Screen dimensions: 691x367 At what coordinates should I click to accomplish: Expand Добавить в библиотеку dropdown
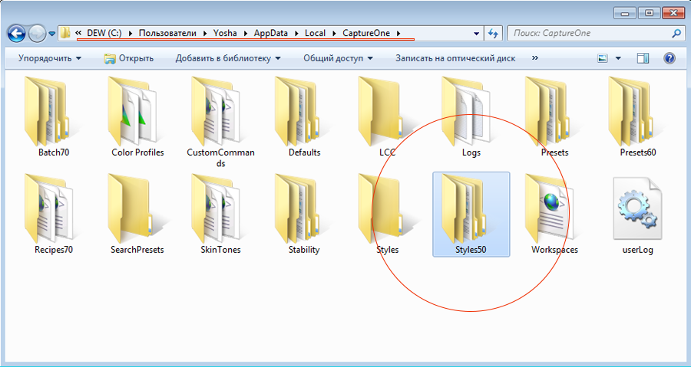click(x=228, y=58)
